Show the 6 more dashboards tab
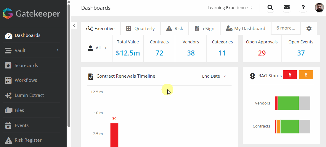 [x=286, y=28]
